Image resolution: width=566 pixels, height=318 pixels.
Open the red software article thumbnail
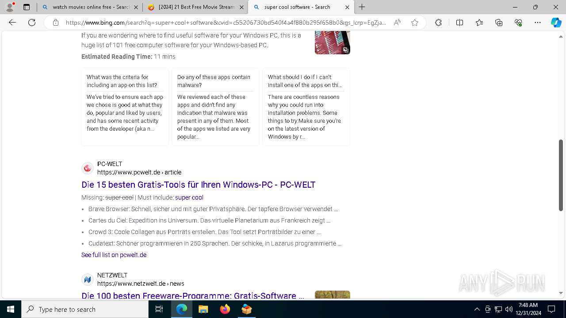[x=333, y=43]
